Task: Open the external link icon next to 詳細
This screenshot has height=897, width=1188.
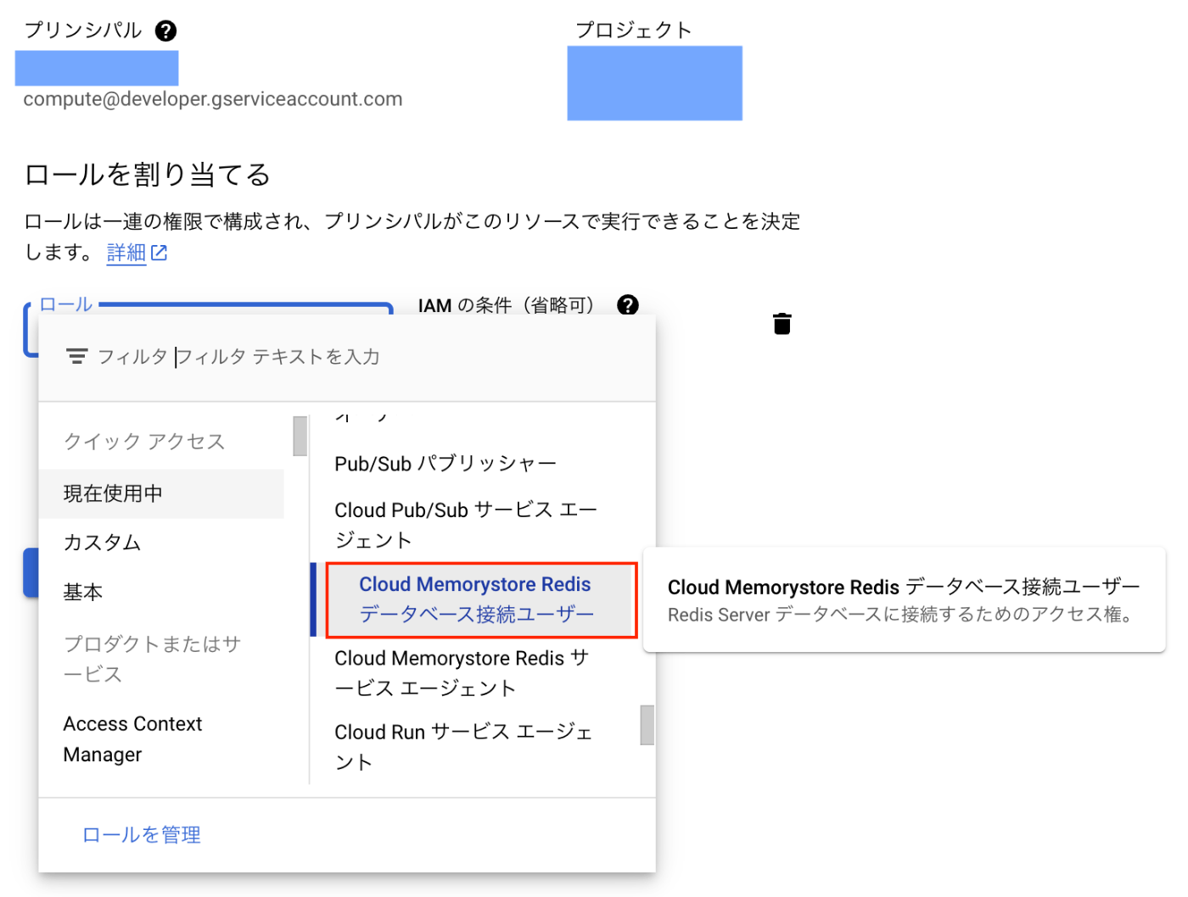Action: point(159,253)
